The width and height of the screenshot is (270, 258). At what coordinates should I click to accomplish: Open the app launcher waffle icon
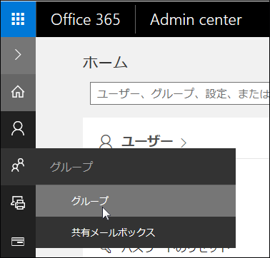(x=18, y=19)
